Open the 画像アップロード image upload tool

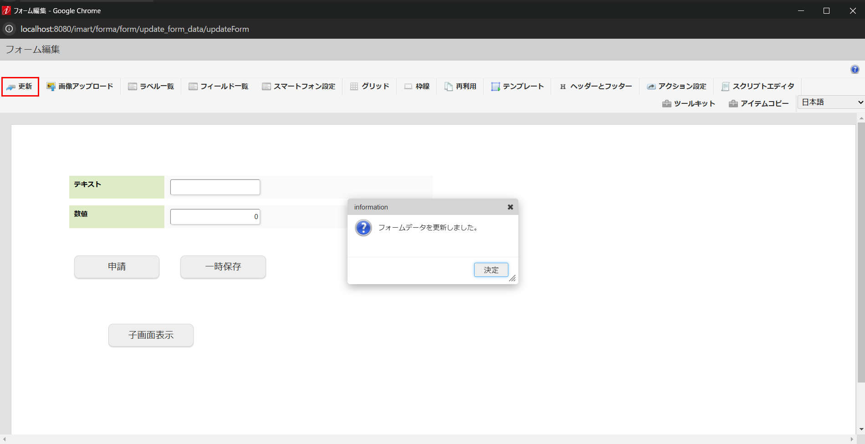(x=80, y=86)
